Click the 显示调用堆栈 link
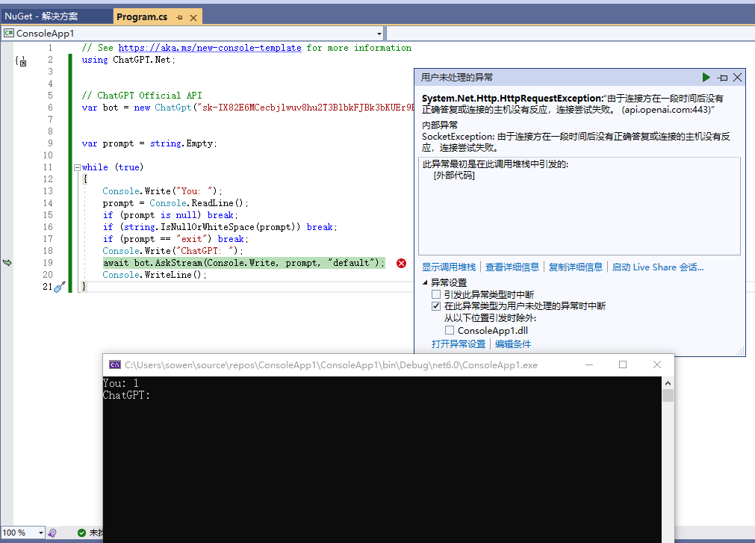The image size is (755, 543). click(x=445, y=267)
